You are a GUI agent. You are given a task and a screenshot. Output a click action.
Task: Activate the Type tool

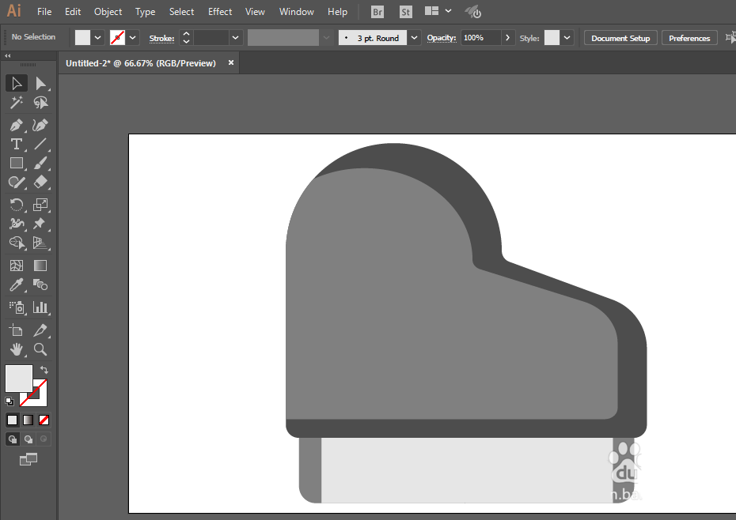pyautogui.click(x=16, y=144)
